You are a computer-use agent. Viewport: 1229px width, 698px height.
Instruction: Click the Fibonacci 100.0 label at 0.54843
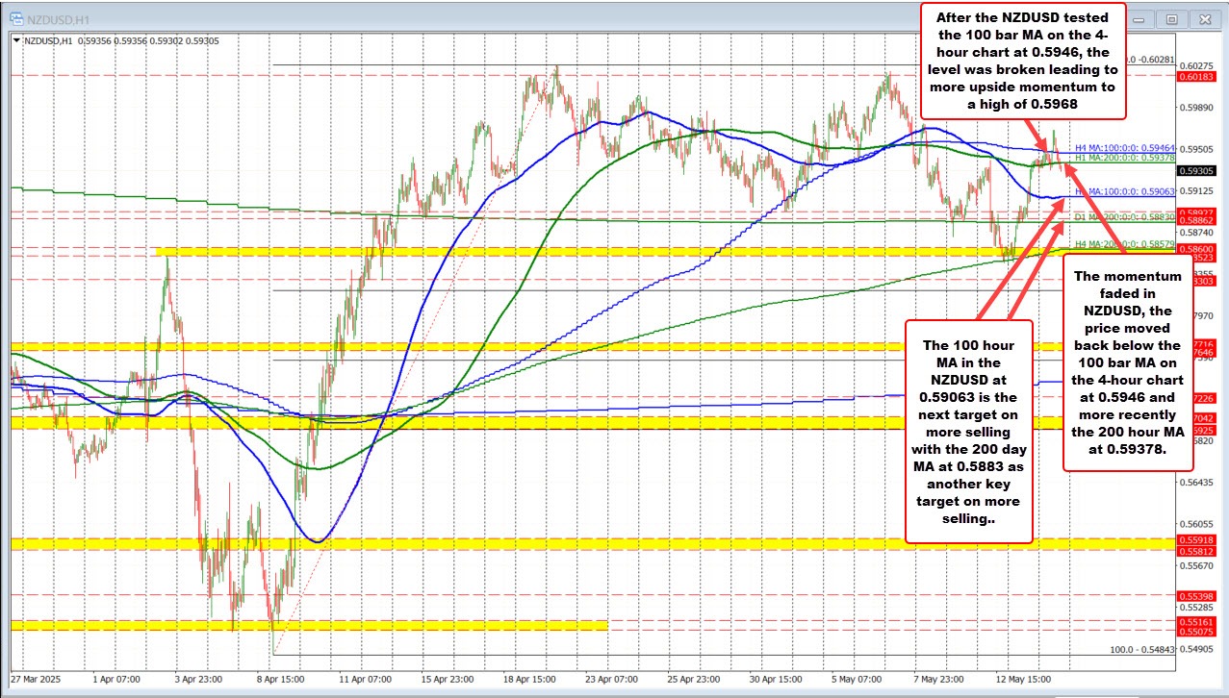point(1141,651)
